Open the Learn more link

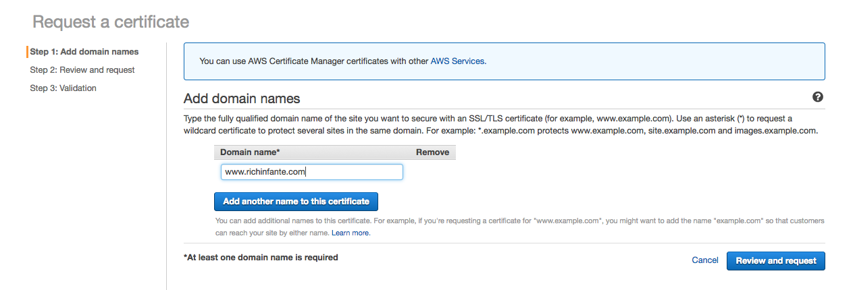tap(351, 233)
